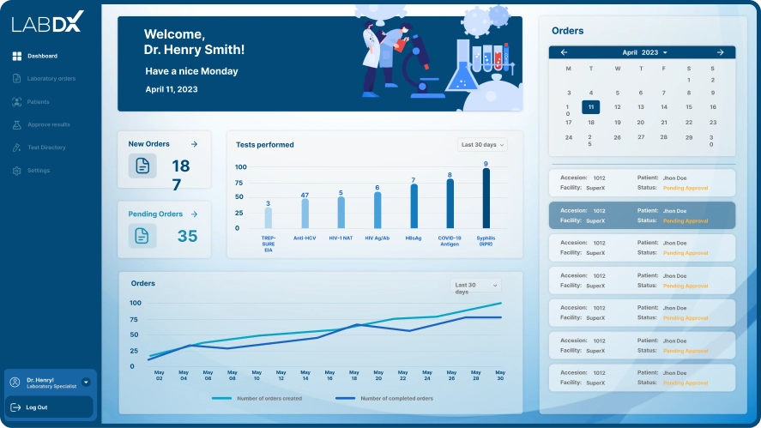Expand Dr. Henry profile menu chevron
The height and width of the screenshot is (428, 761).
86,382
